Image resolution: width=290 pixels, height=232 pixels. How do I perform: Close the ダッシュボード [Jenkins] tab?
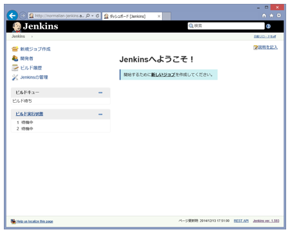pos(159,16)
